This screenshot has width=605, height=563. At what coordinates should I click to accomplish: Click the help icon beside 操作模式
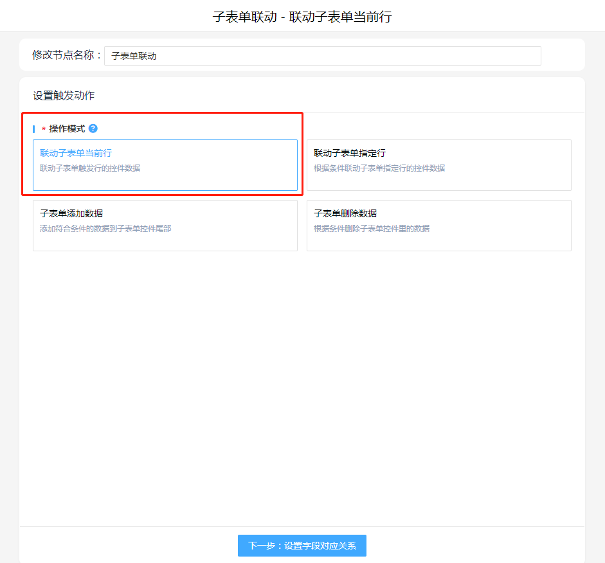click(93, 129)
